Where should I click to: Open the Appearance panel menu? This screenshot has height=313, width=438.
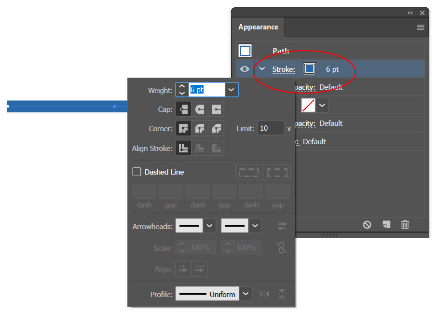(421, 27)
